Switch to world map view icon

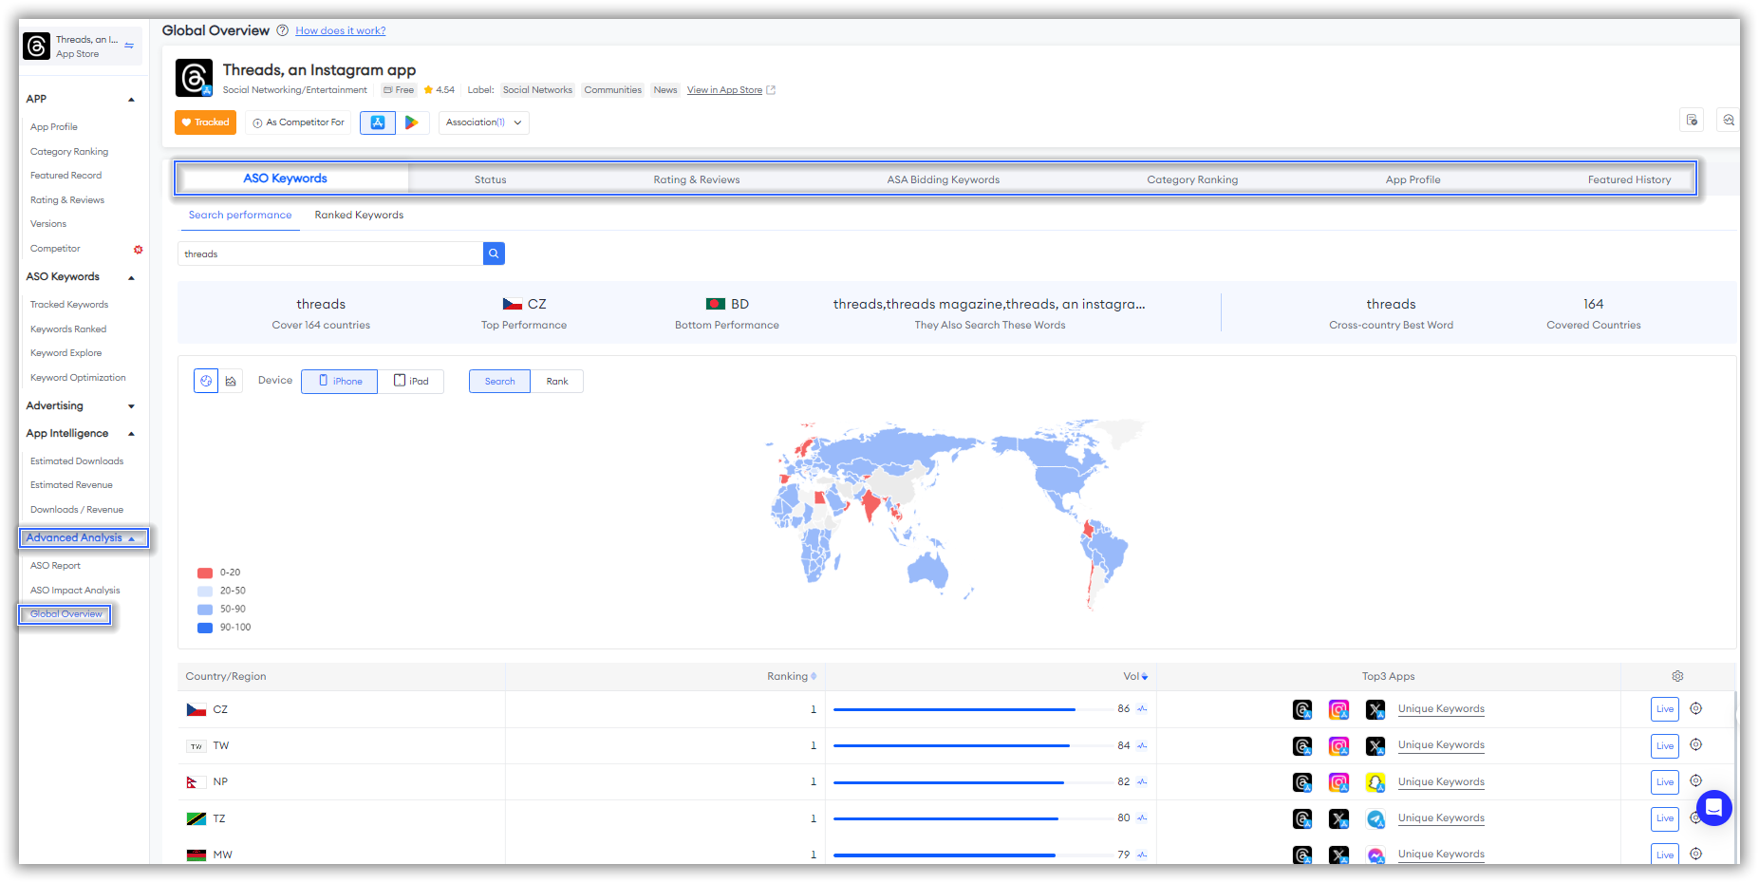coord(206,381)
